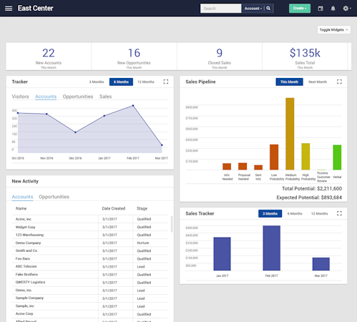Click the Mar 2017 Sales Tracker bar
The height and width of the screenshot is (322, 357).
tap(321, 264)
